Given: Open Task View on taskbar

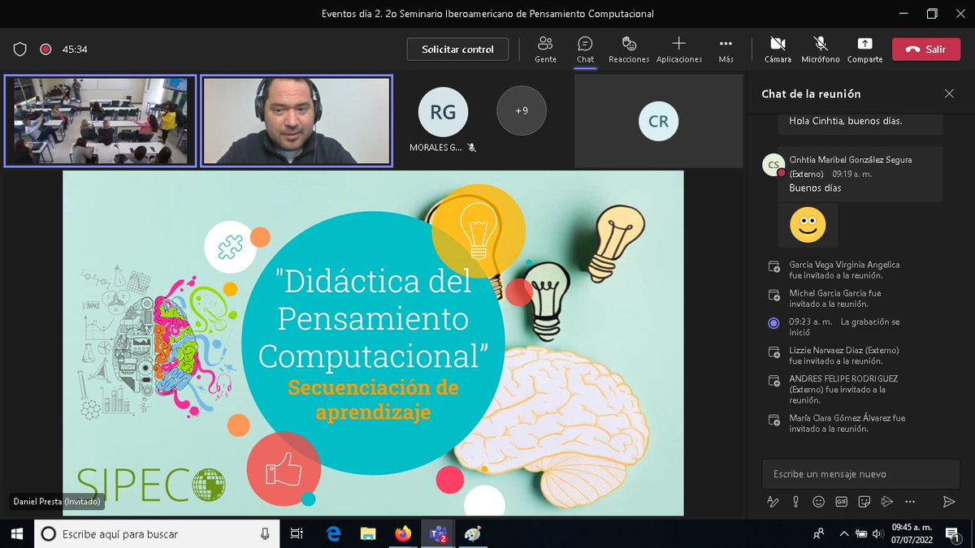Looking at the screenshot, I should 297,533.
